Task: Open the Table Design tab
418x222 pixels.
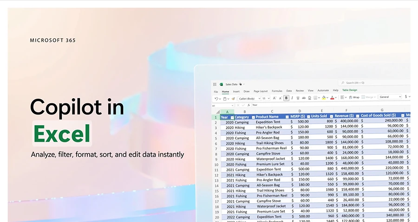Action: (x=350, y=90)
